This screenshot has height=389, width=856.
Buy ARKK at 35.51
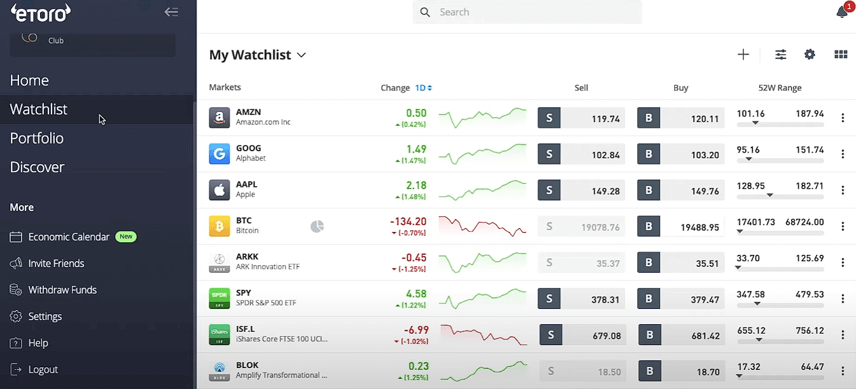pos(680,263)
